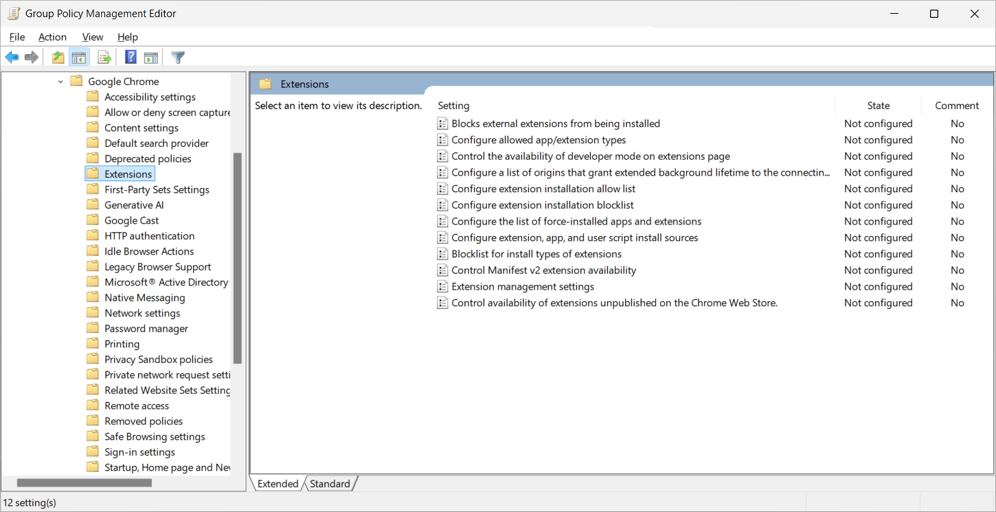Open help via the blue question mark icon
The height and width of the screenshot is (512, 996).
click(x=131, y=58)
